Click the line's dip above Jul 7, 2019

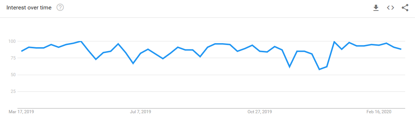pyautogui.click(x=133, y=64)
